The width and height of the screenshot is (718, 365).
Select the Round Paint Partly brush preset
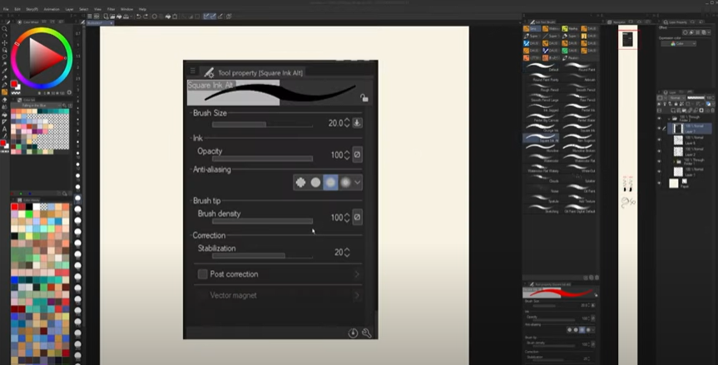(x=547, y=81)
